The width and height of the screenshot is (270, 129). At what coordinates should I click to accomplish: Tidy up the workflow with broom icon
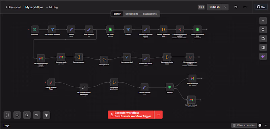click(47, 115)
